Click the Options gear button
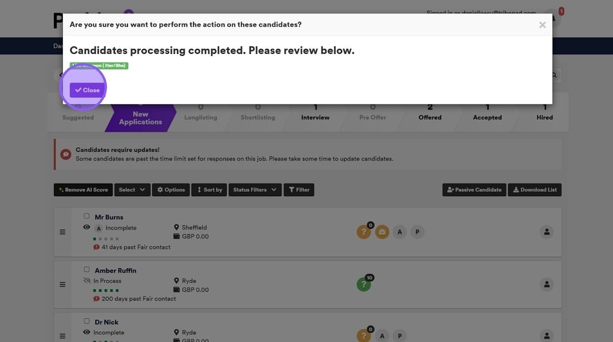 pos(170,190)
